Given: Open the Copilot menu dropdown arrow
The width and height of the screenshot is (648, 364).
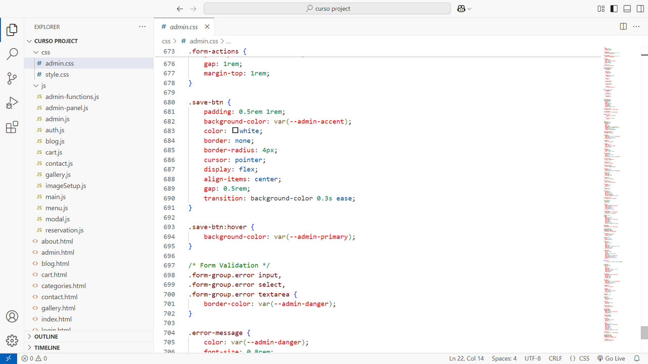Looking at the screenshot, I should (x=469, y=9).
